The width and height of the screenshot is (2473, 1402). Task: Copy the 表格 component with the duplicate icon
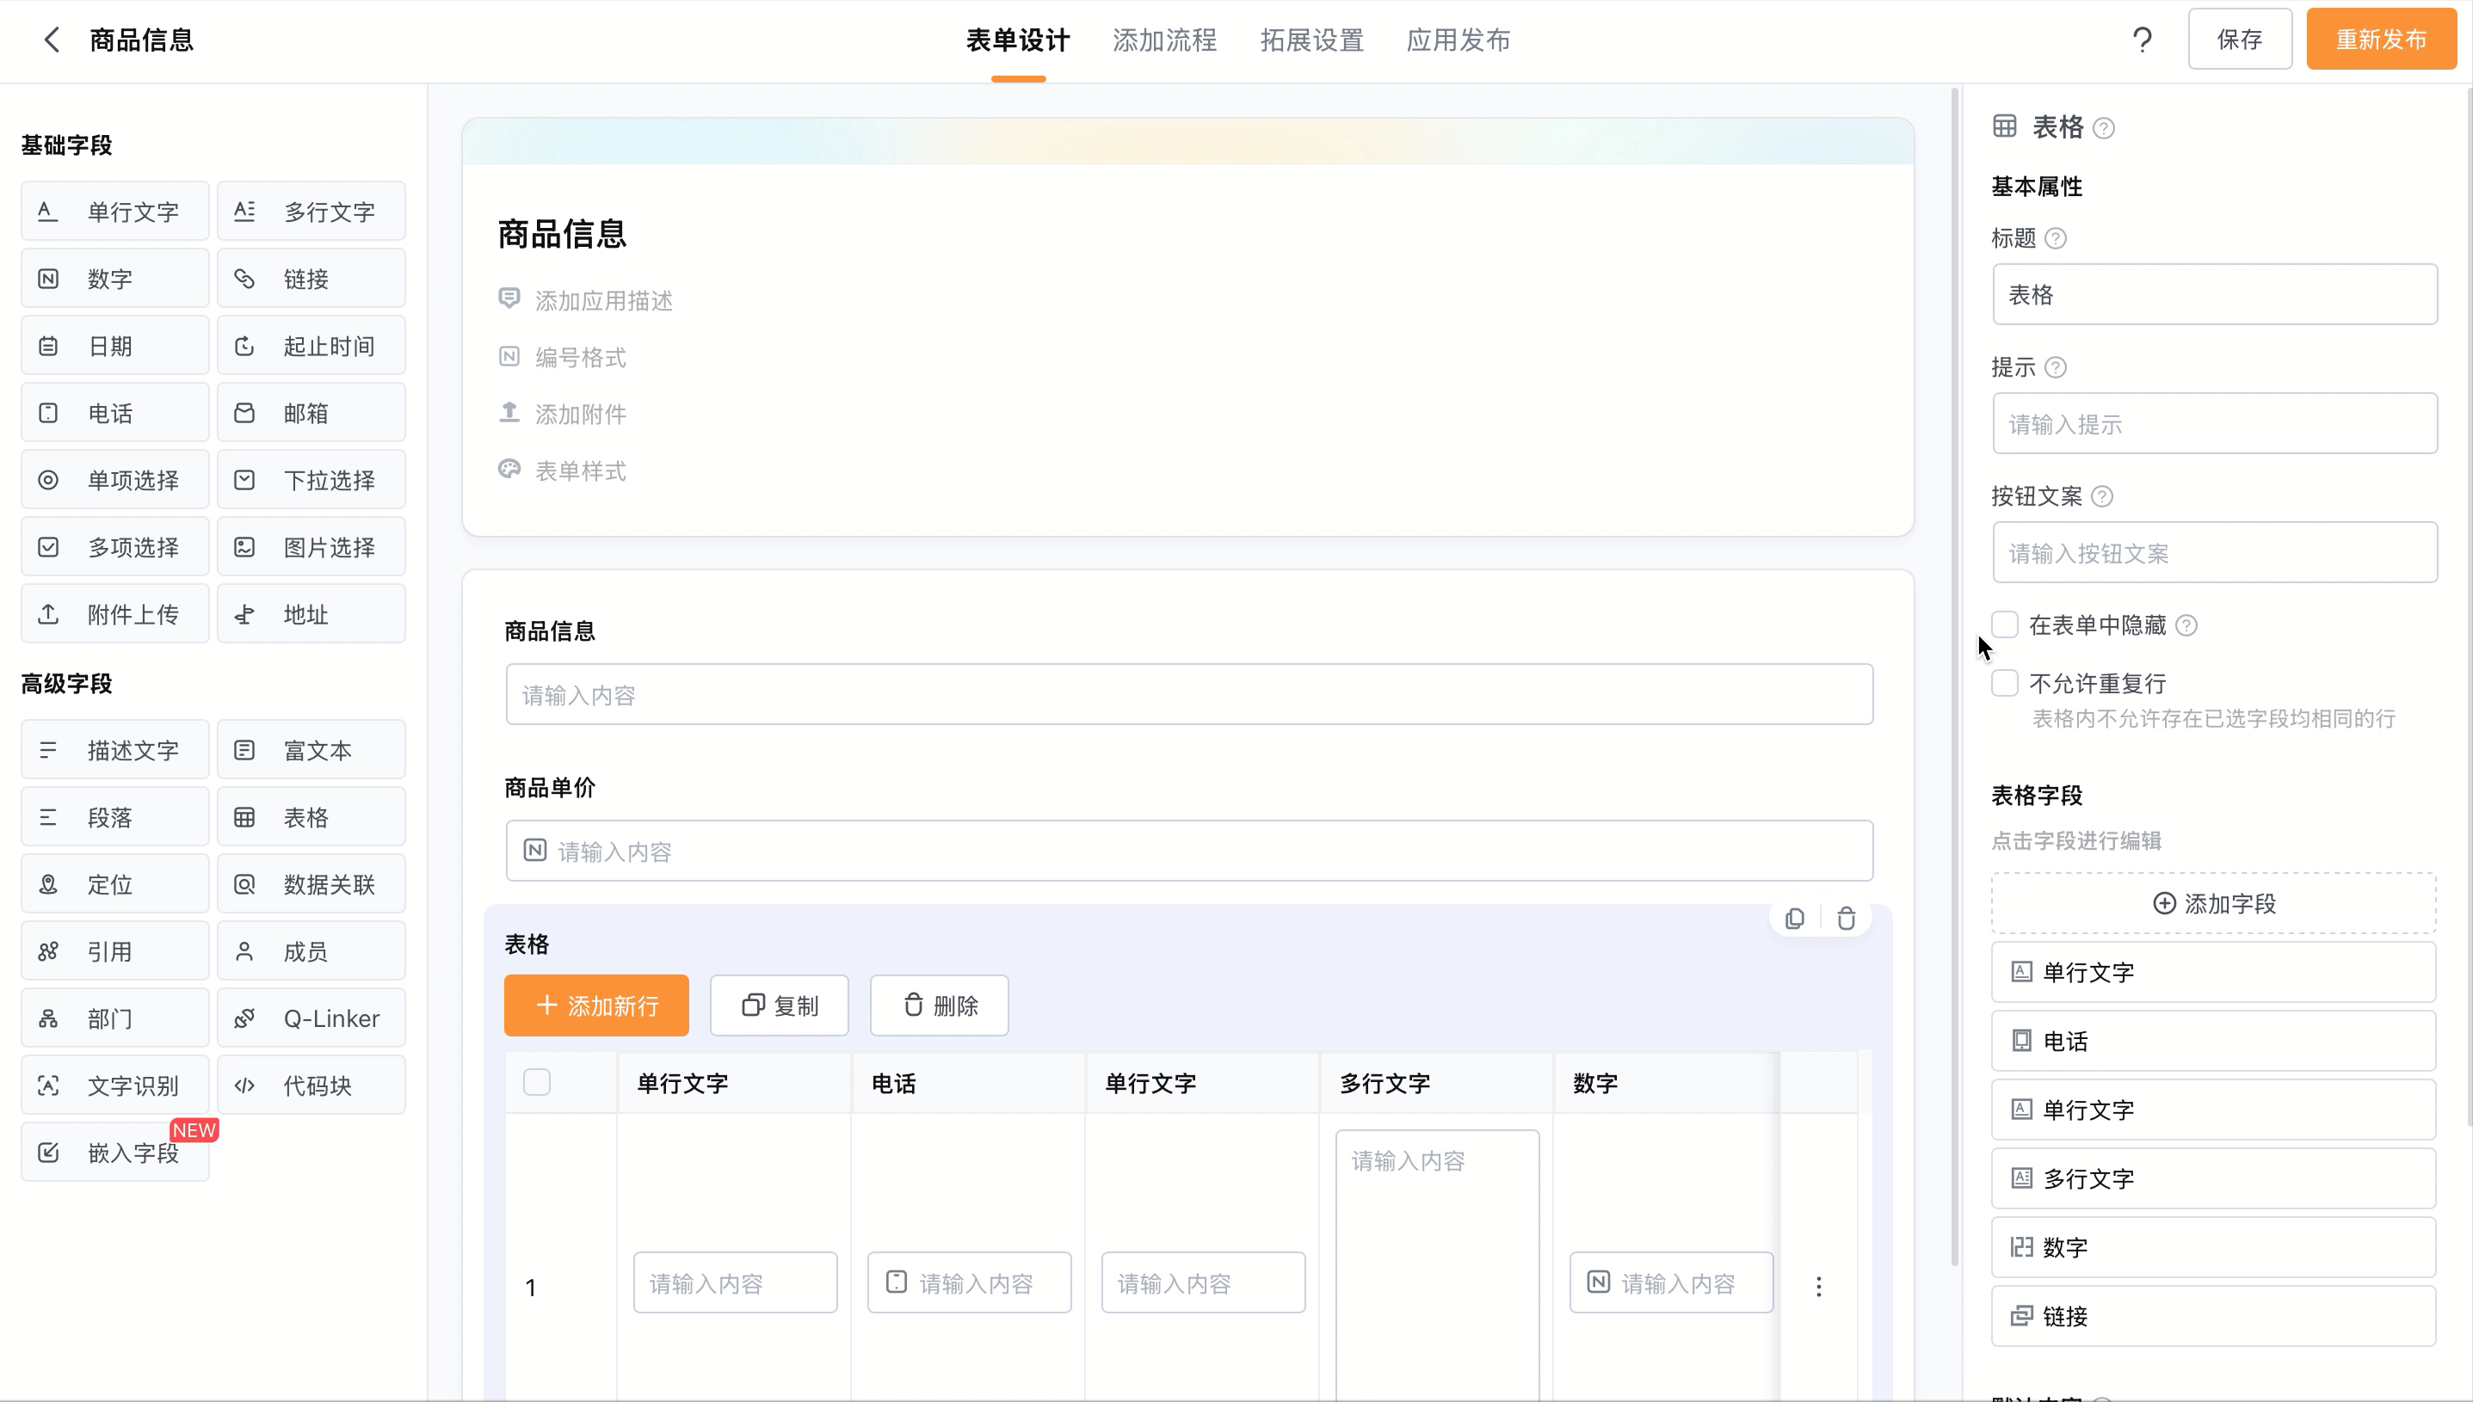tap(1794, 919)
